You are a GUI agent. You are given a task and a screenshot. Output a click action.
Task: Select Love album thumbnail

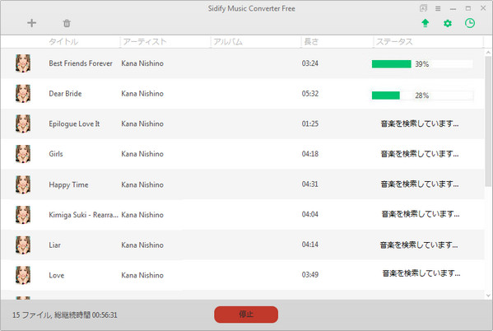pyautogui.click(x=23, y=275)
